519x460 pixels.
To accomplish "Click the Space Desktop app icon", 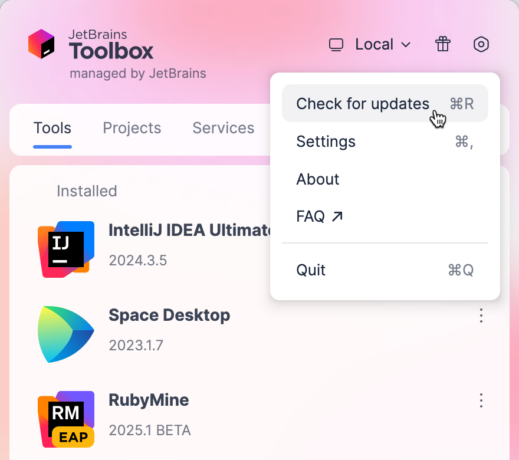I will click(x=66, y=334).
